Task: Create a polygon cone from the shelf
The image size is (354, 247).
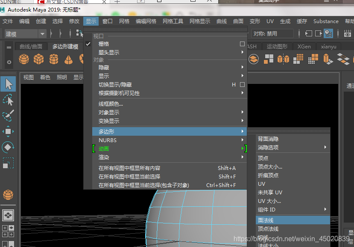Action: pyautogui.click(x=68, y=59)
